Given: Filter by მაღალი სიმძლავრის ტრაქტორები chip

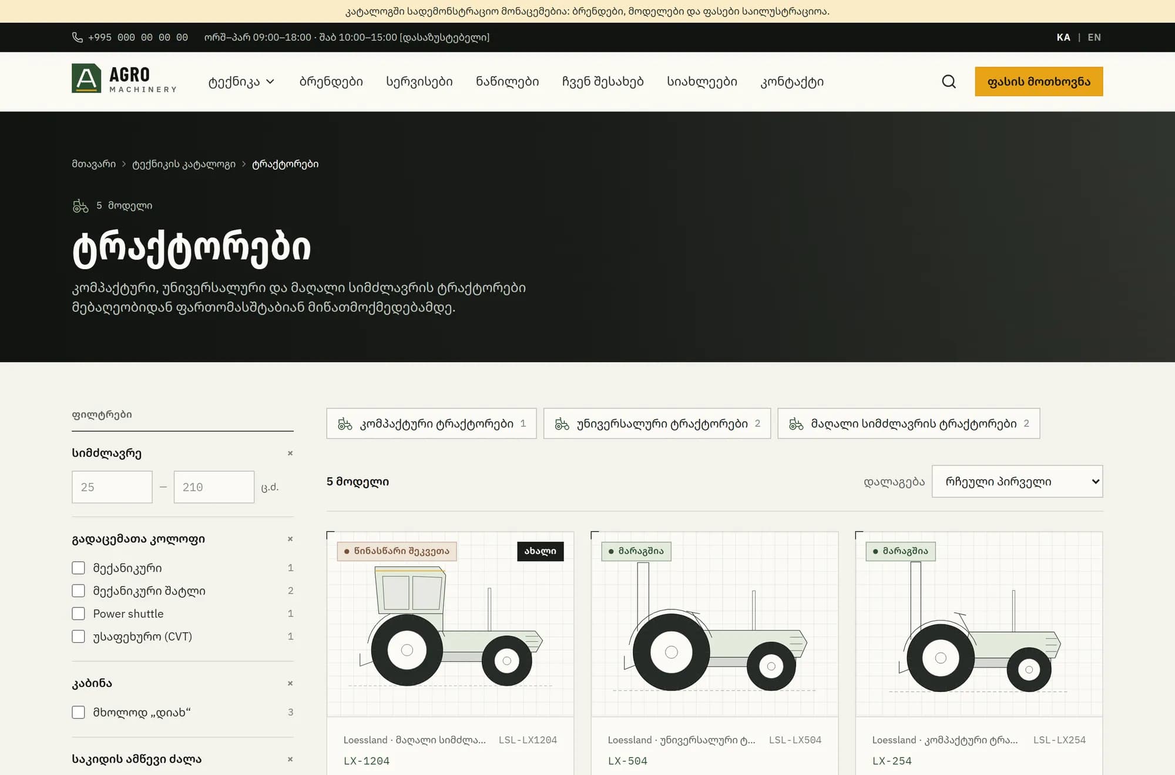Looking at the screenshot, I should click(909, 424).
